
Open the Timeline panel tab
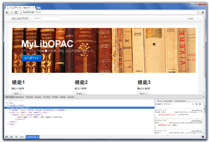[x=47, y=97]
